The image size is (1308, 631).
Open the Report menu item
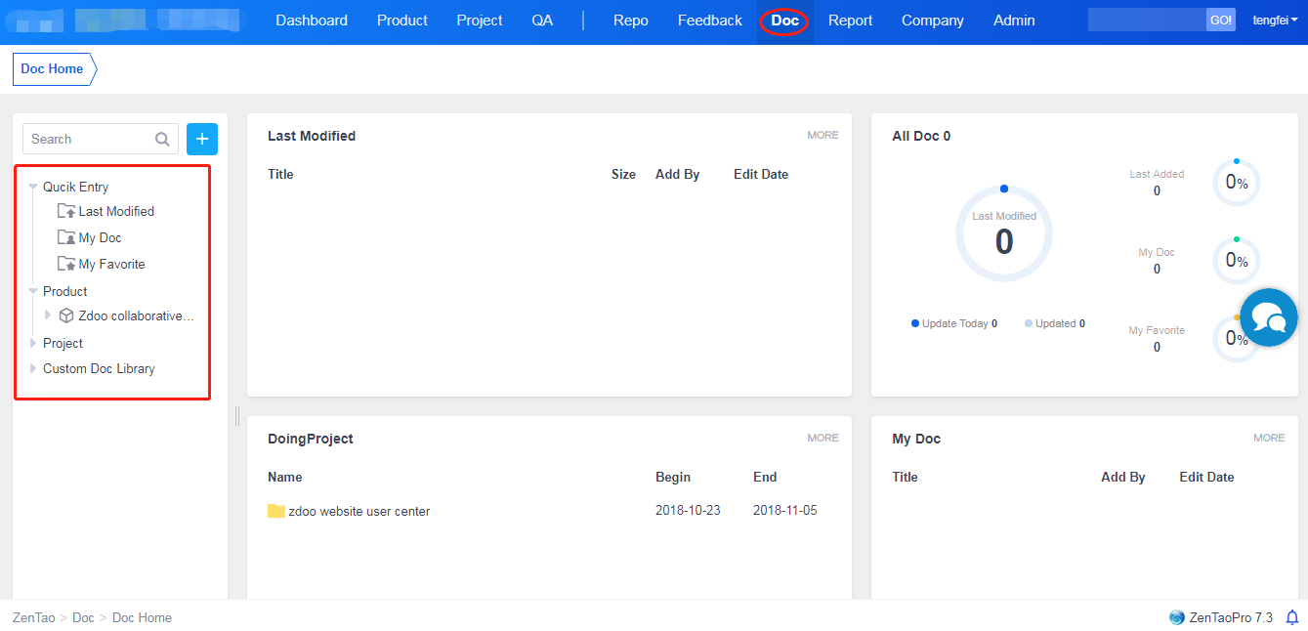[850, 21]
